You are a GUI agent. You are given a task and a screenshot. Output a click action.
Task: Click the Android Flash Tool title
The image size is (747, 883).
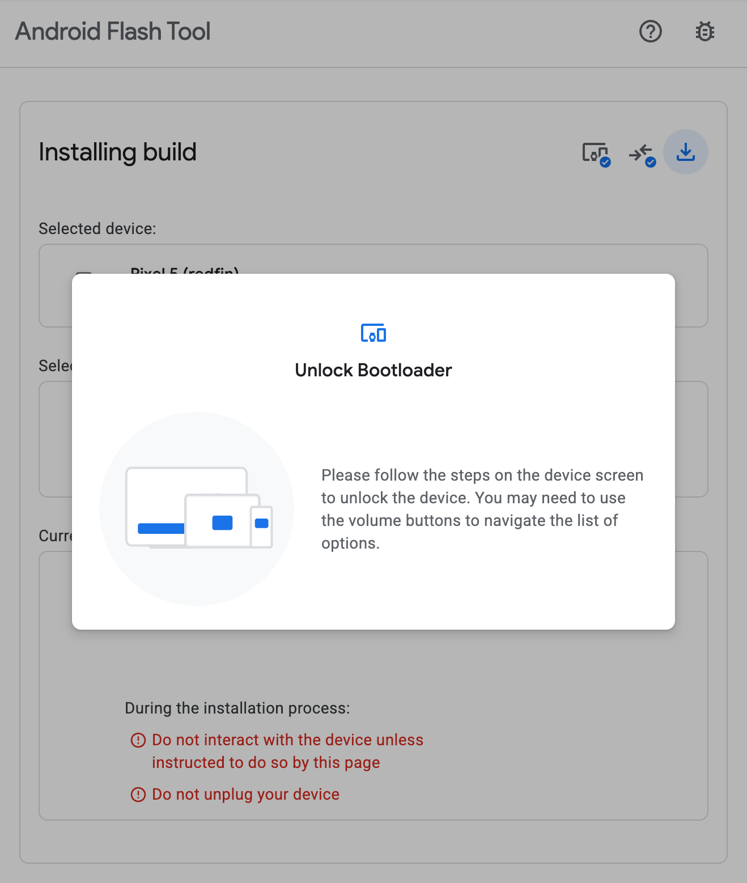pos(113,32)
